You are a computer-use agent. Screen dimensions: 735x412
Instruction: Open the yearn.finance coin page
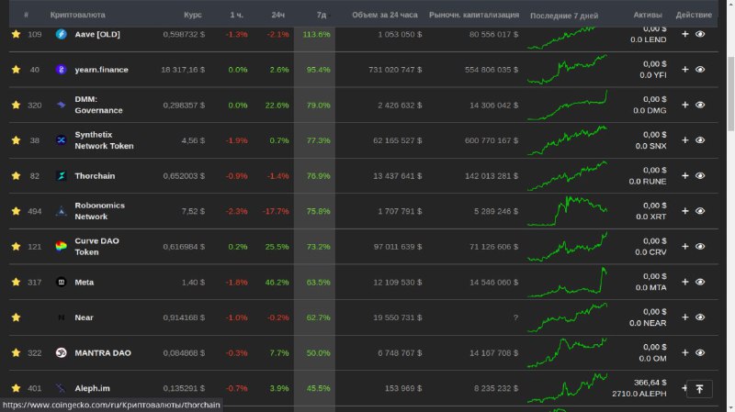102,70
